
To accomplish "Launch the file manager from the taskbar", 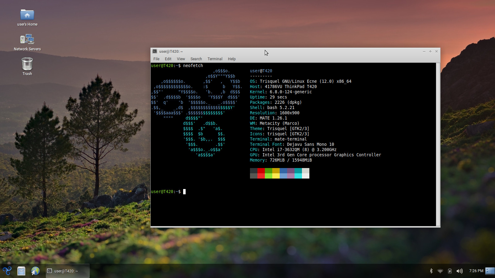I will (x=21, y=271).
